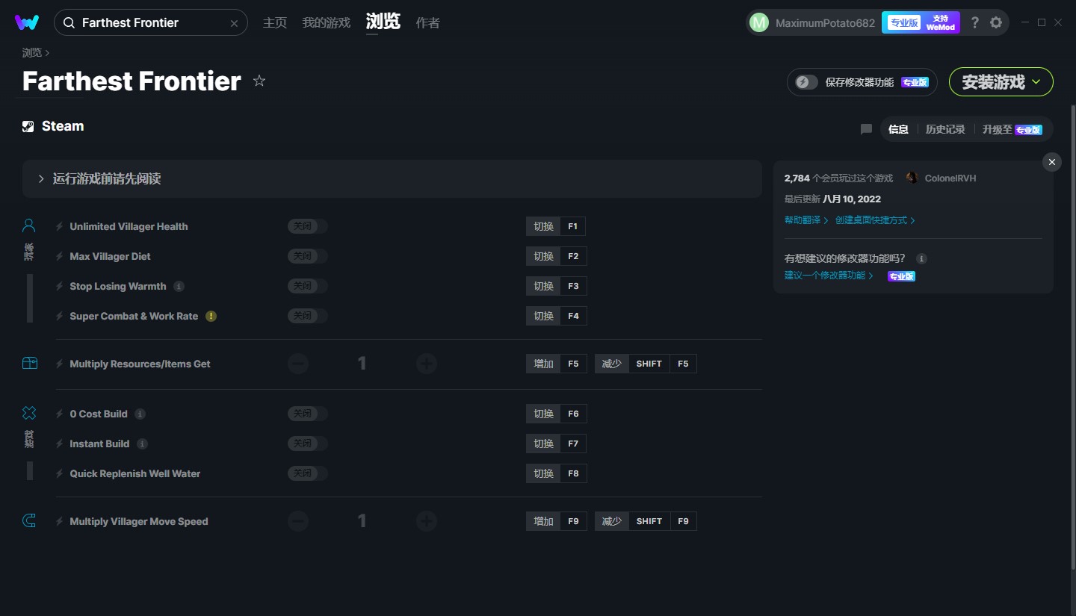Click the Multiply Villager Move Speed value

pos(362,521)
